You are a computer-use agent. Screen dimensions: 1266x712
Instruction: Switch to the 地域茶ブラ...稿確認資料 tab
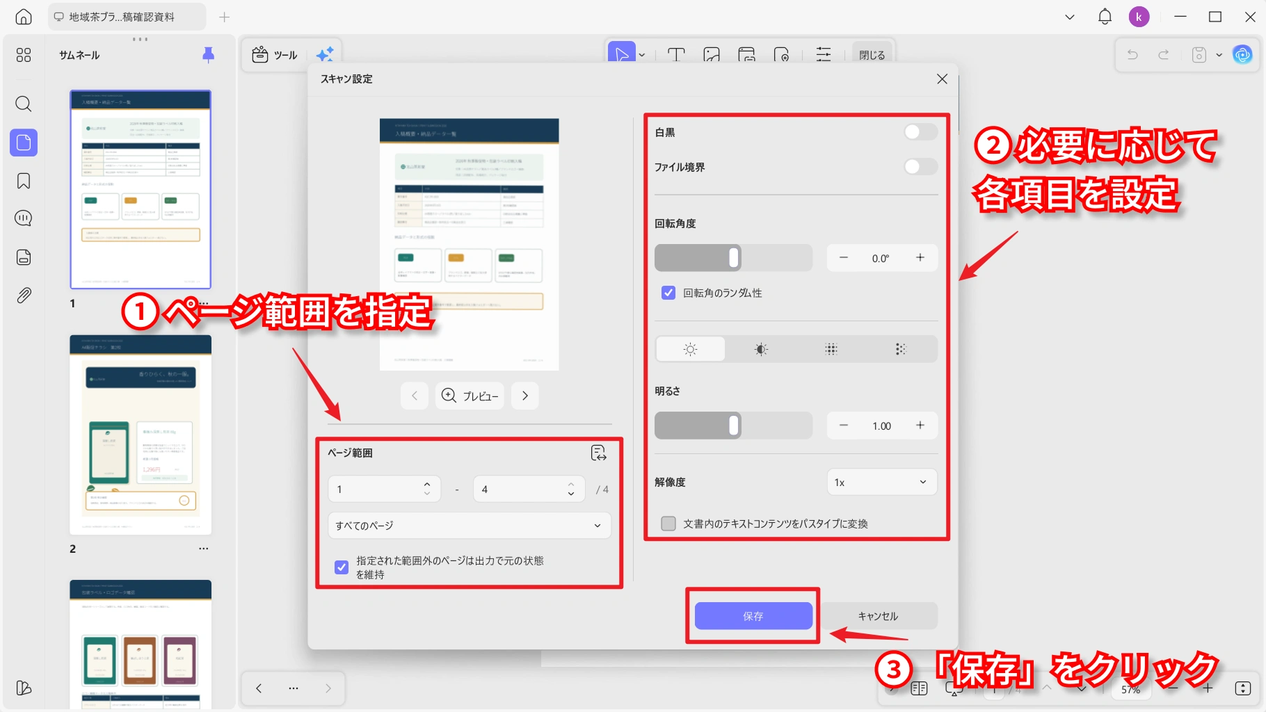click(x=127, y=17)
